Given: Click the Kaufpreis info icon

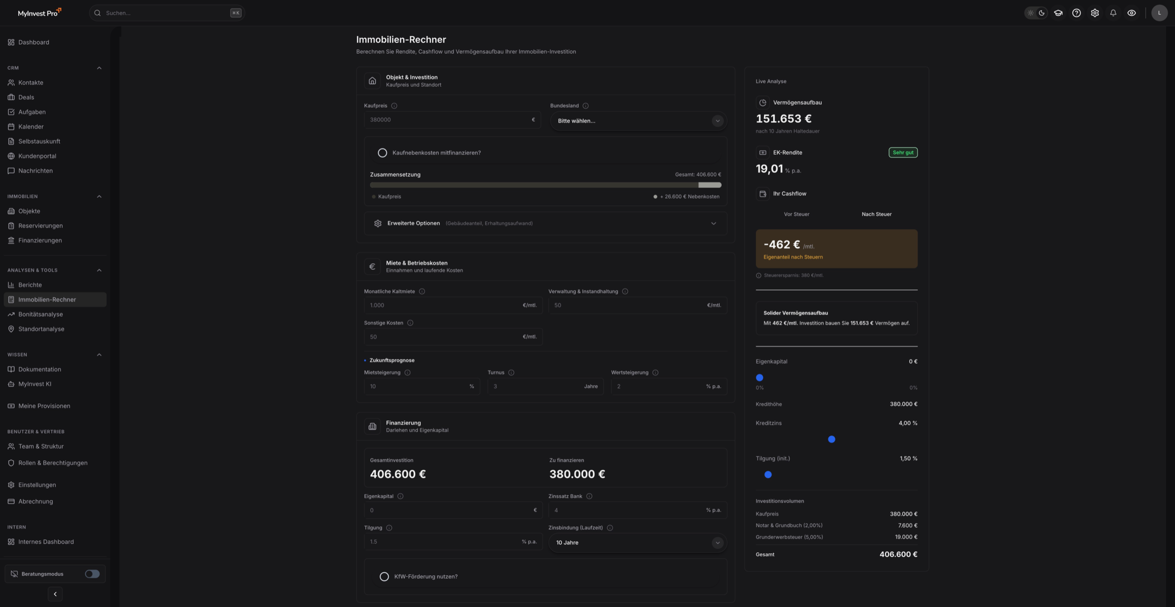Looking at the screenshot, I should tap(394, 106).
